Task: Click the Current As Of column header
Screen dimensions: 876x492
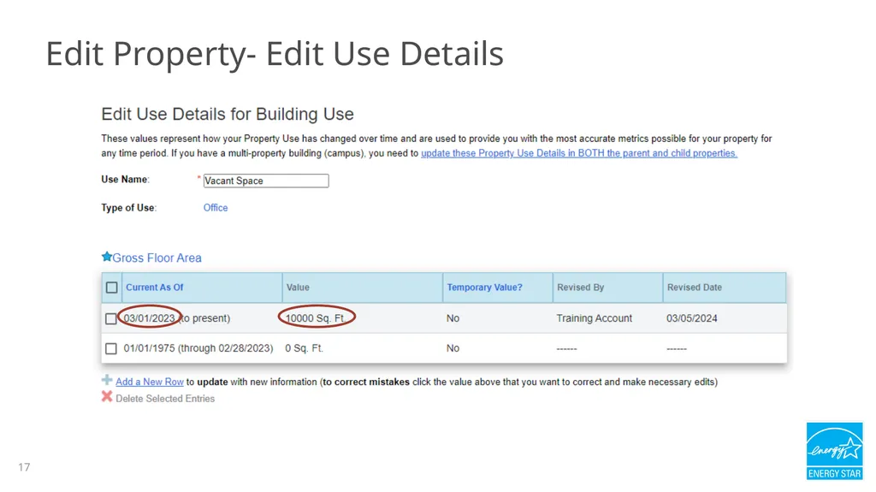Action: [x=155, y=287]
